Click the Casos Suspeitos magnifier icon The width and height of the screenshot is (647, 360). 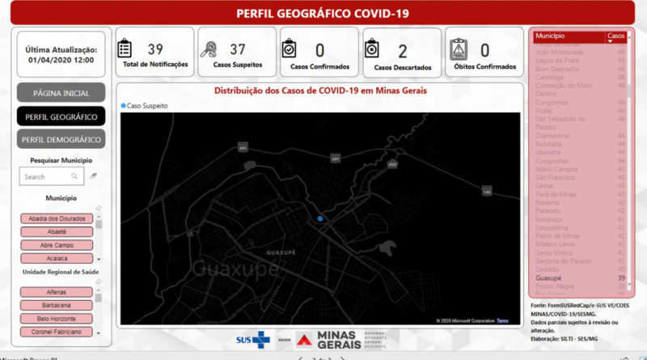tap(209, 49)
